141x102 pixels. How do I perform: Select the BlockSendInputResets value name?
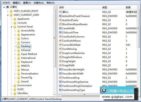point(75,24)
